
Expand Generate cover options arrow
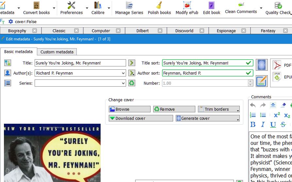pyautogui.click(x=238, y=120)
